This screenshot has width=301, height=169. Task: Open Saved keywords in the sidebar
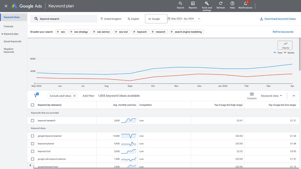tap(12, 41)
